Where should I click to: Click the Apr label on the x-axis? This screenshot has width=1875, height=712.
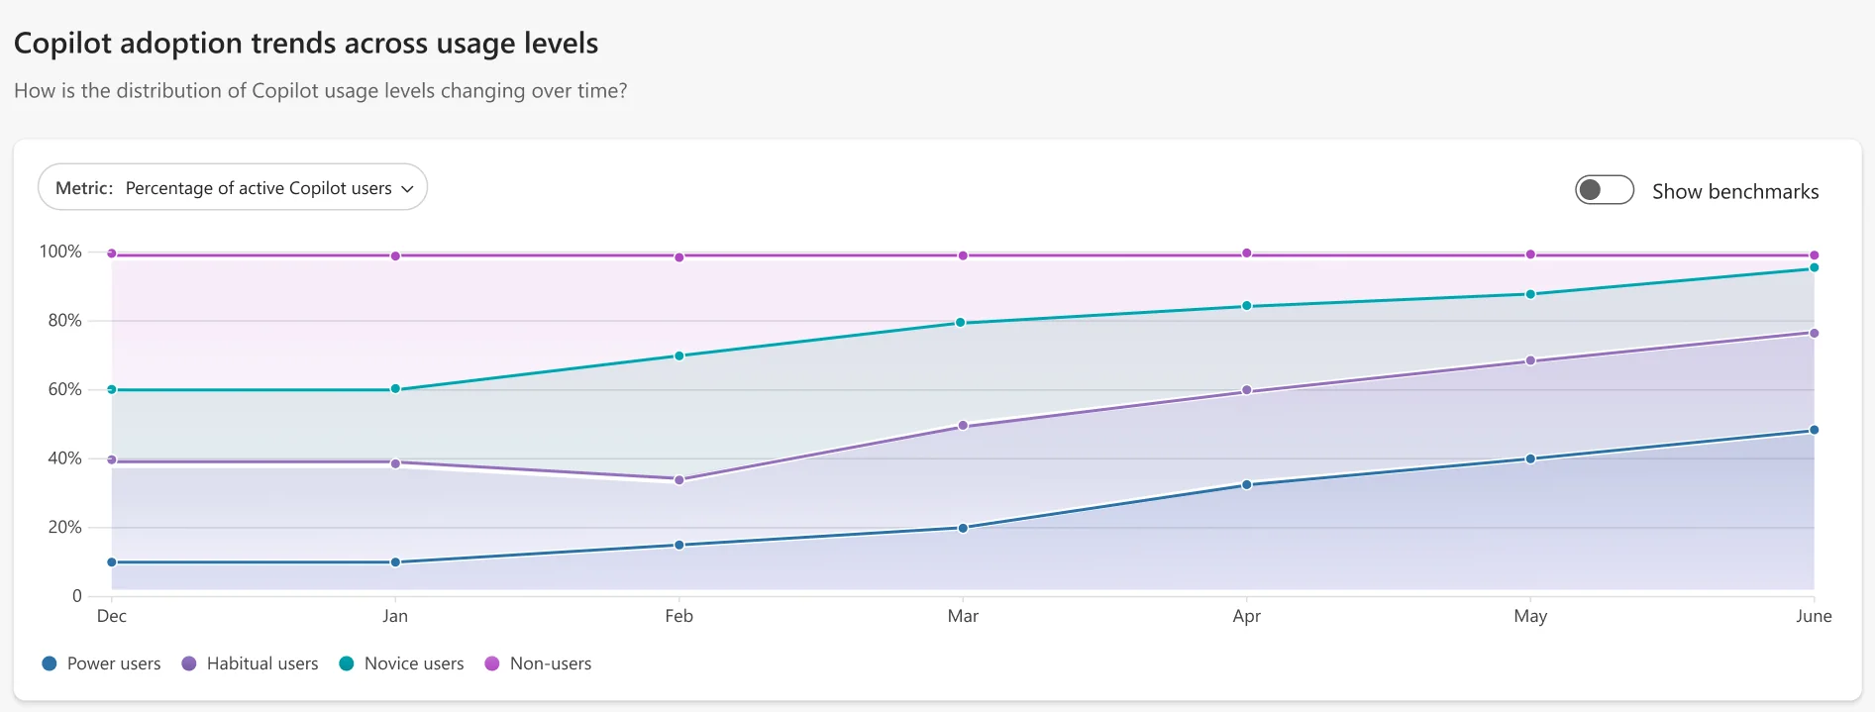coord(1247,616)
